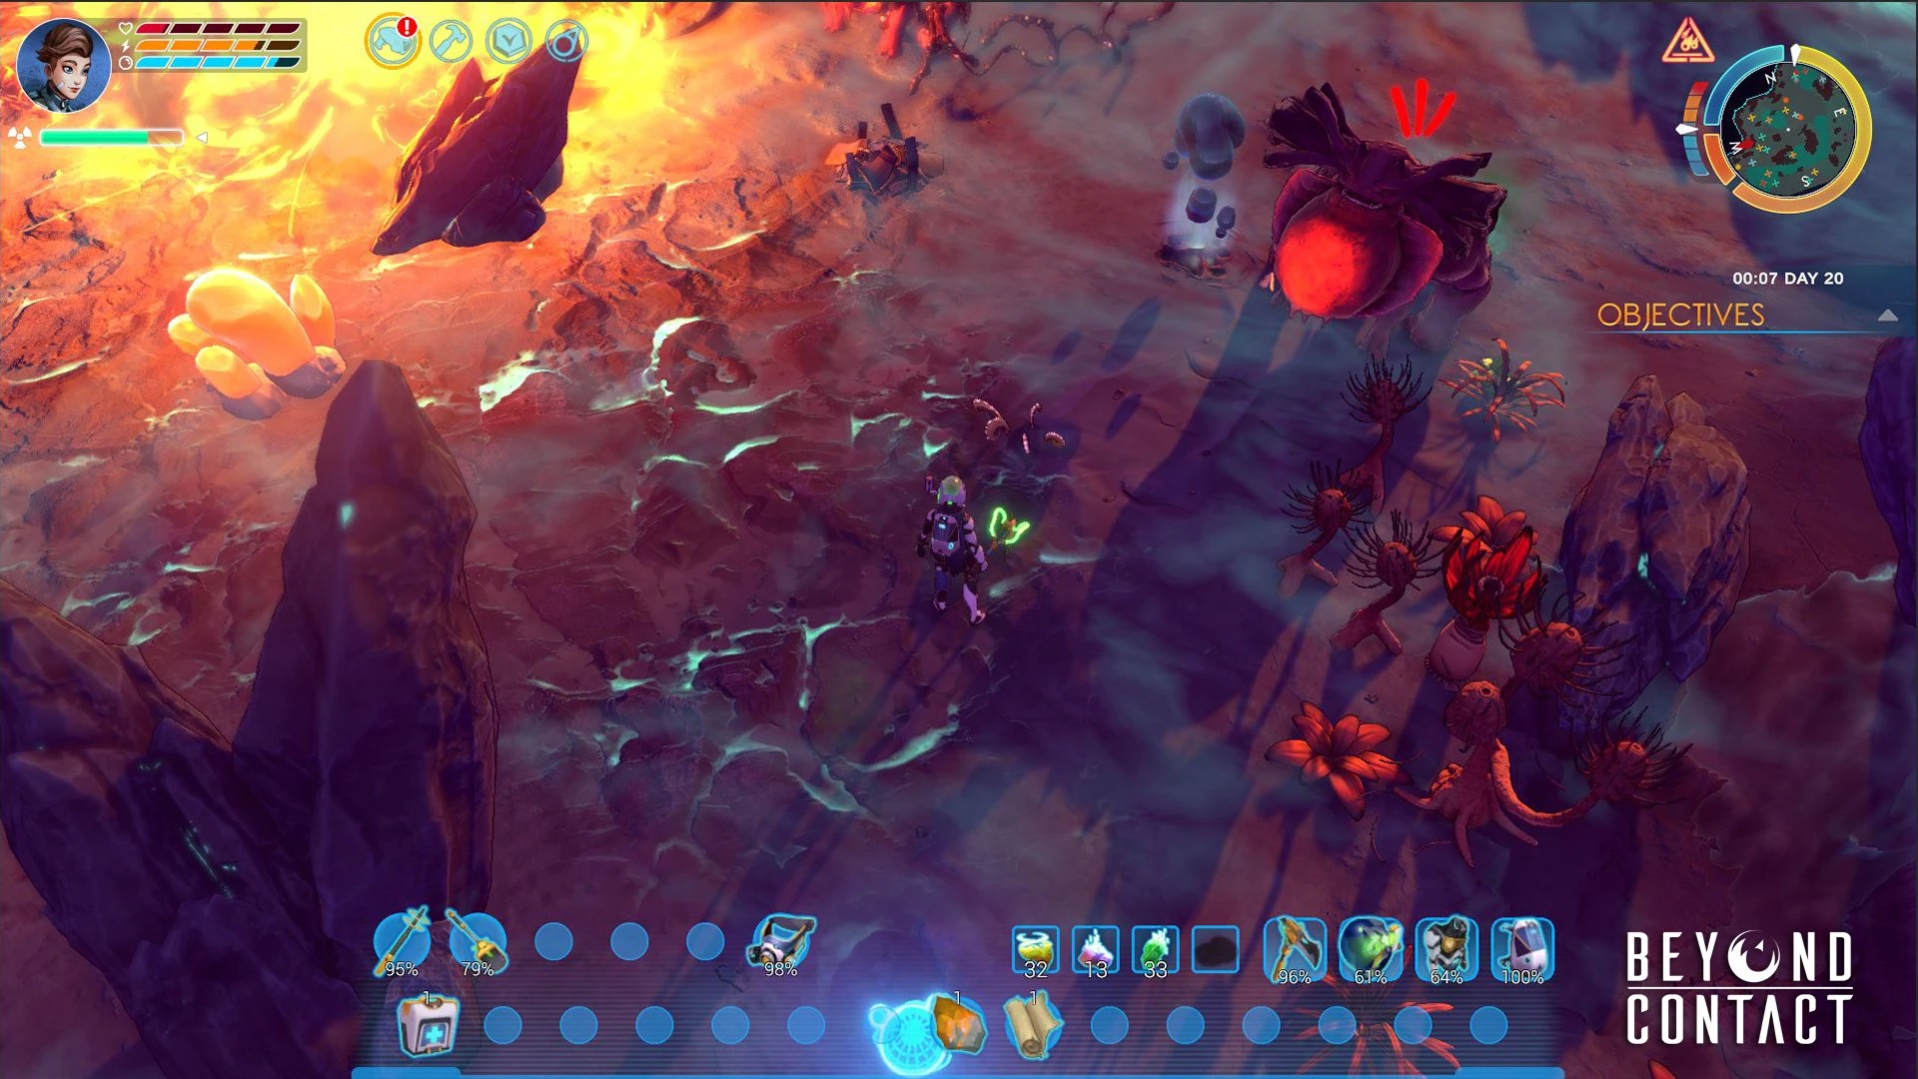The height and width of the screenshot is (1079, 1918).
Task: Click the map marker compass icon
Action: (566, 42)
